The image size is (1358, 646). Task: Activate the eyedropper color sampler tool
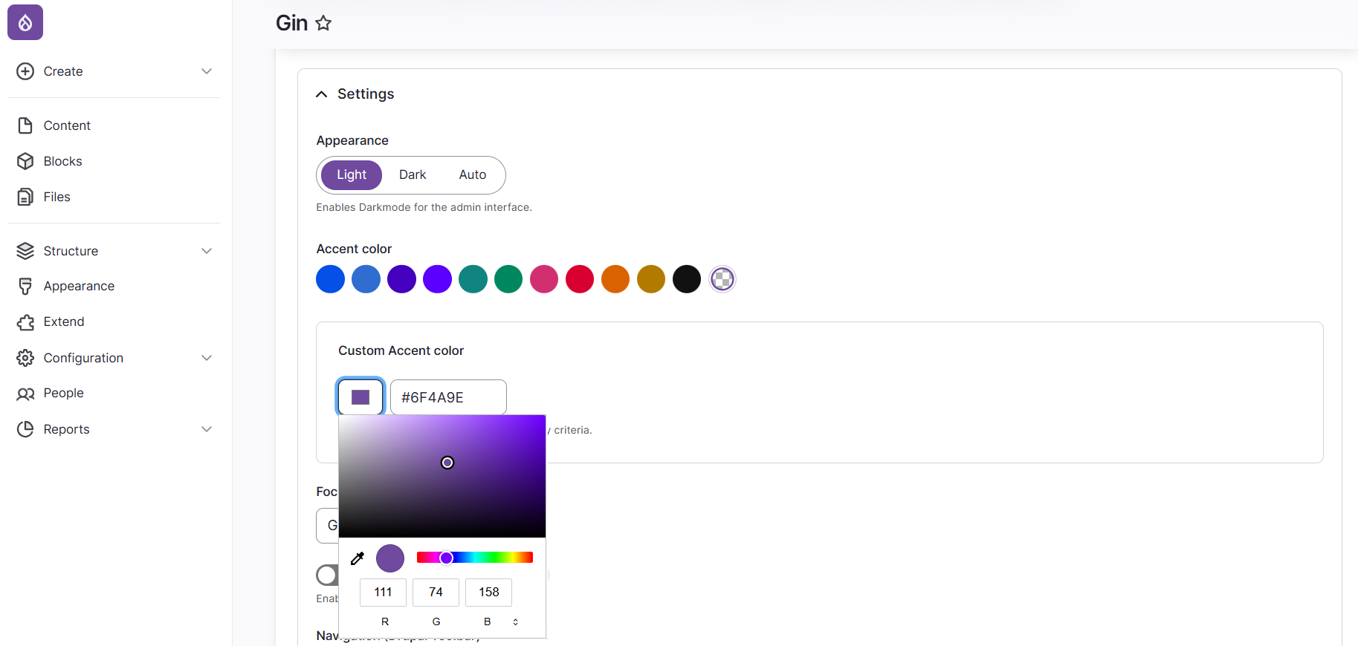(x=358, y=558)
